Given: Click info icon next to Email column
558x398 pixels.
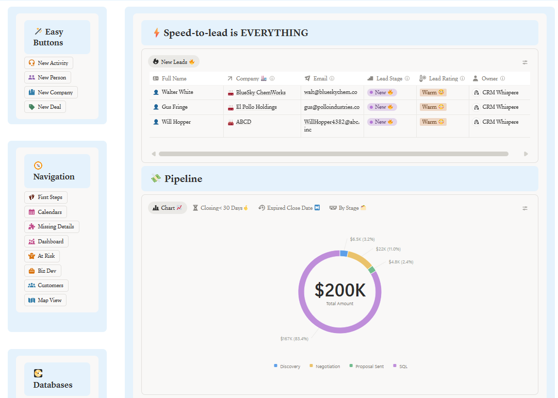Looking at the screenshot, I should pos(332,79).
